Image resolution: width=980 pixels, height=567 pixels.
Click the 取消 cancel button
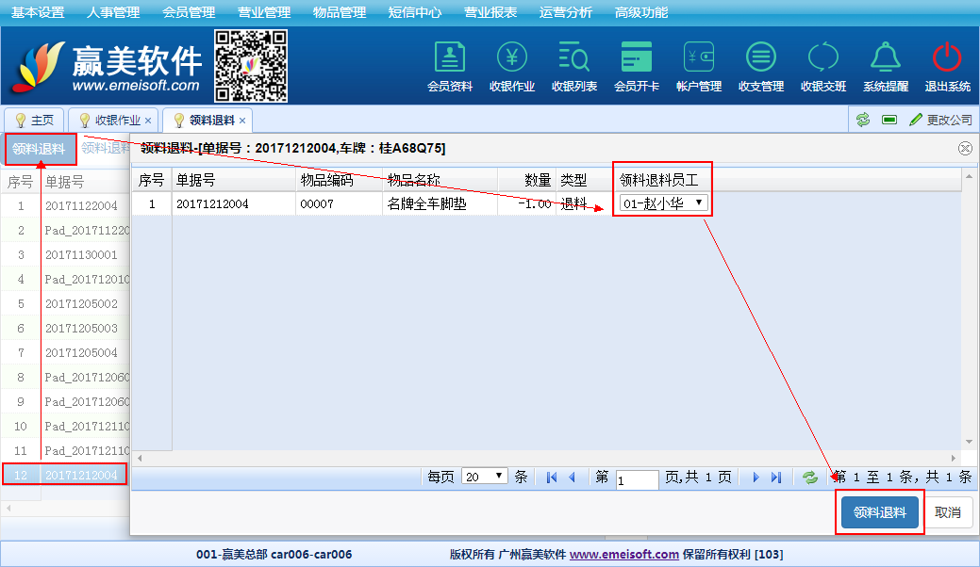tap(948, 512)
